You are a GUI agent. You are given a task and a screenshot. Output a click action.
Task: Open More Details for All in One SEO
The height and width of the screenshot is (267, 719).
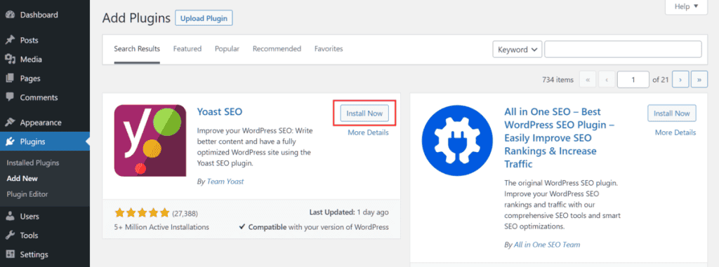[675, 132]
